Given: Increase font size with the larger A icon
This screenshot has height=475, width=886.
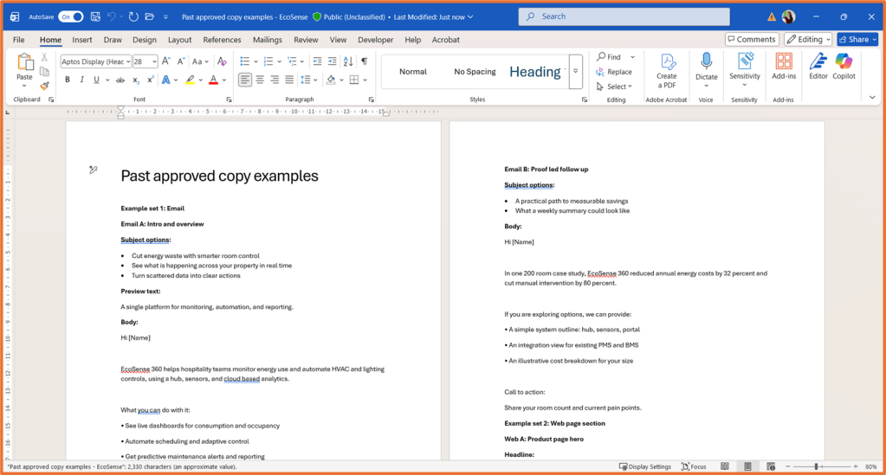Looking at the screenshot, I should coord(165,61).
